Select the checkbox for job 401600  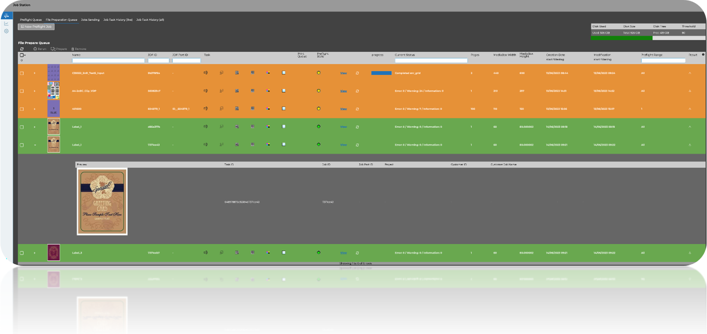pyautogui.click(x=22, y=109)
